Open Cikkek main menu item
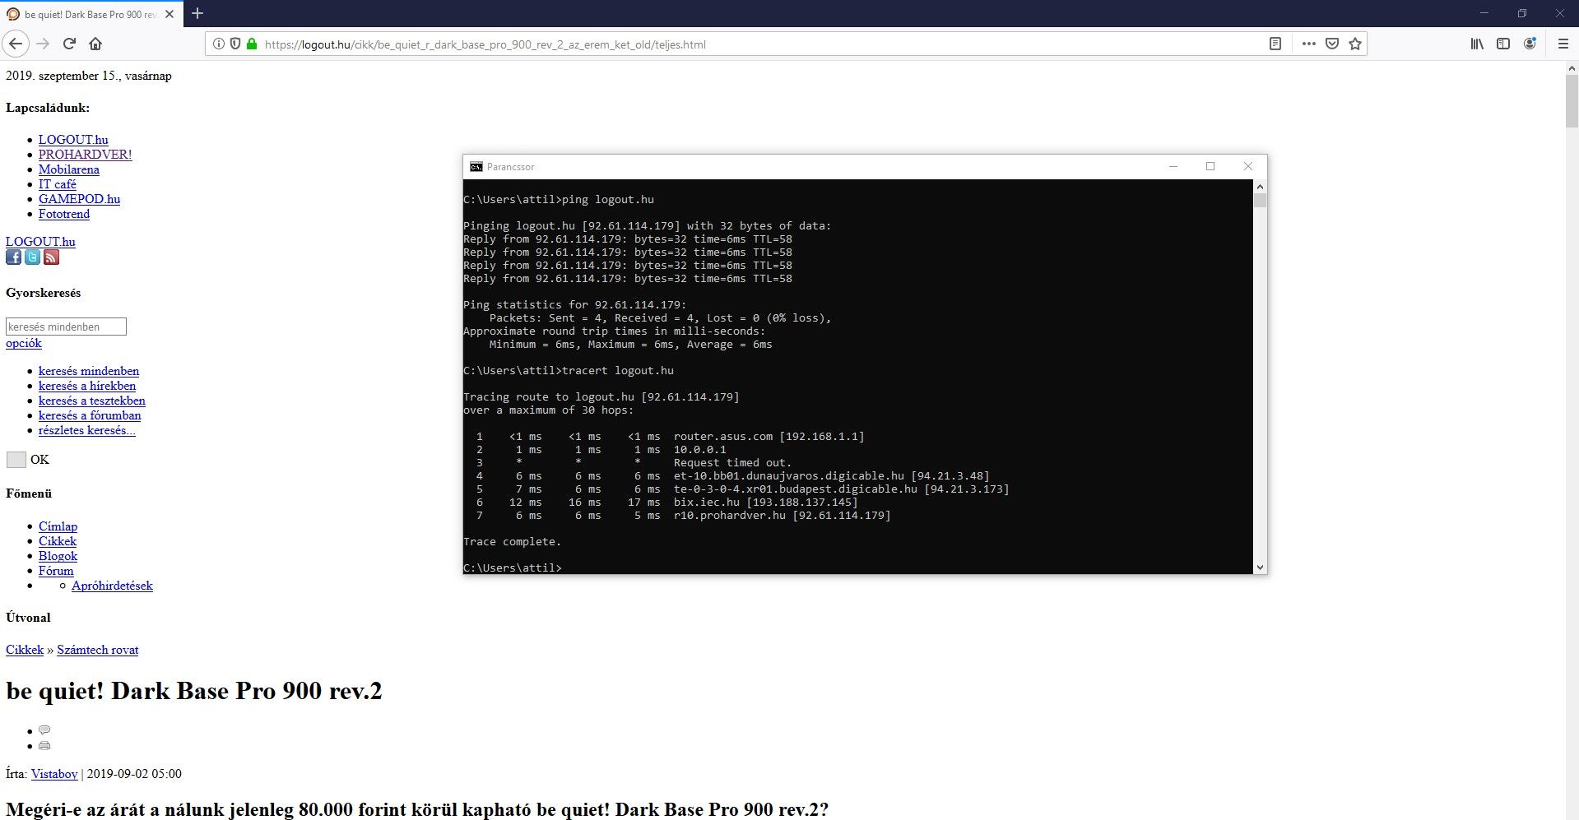This screenshot has width=1579, height=820. point(58,541)
